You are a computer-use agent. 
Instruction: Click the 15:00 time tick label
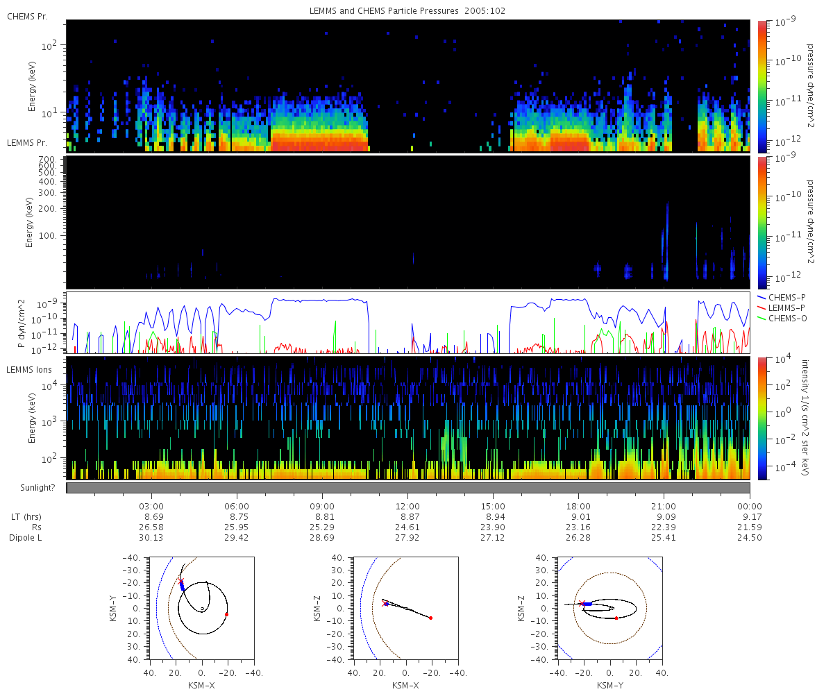pyautogui.click(x=493, y=506)
